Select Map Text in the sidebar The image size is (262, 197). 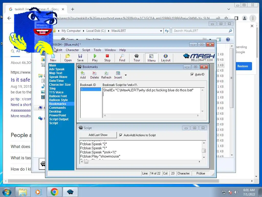click(56, 73)
